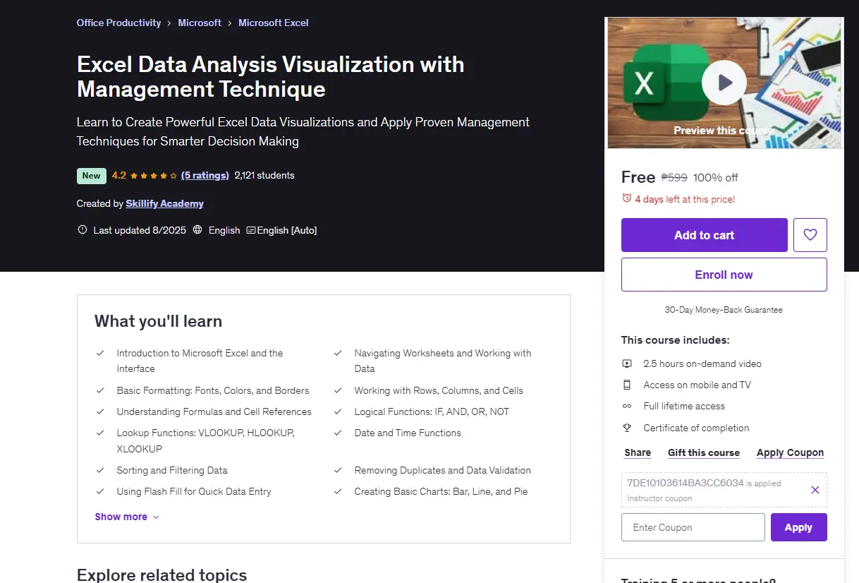
Task: Click Enroll now button
Action: (x=724, y=275)
